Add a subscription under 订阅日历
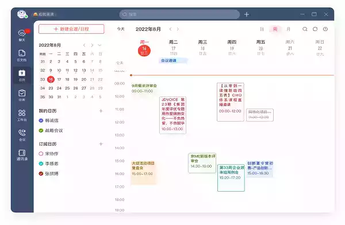345x225 pixels. (x=101, y=144)
